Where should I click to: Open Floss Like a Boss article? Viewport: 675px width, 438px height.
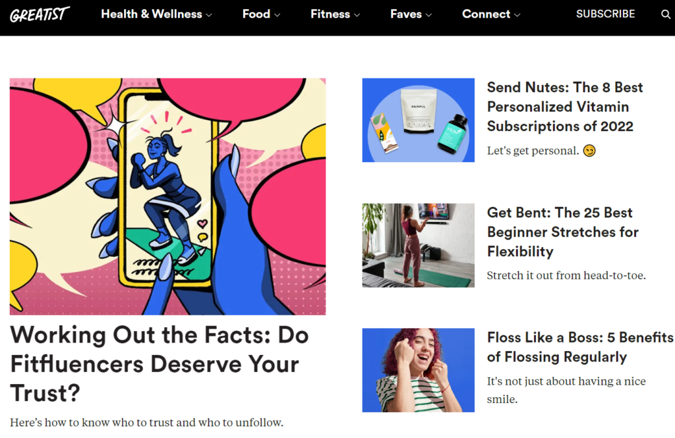pyautogui.click(x=580, y=347)
